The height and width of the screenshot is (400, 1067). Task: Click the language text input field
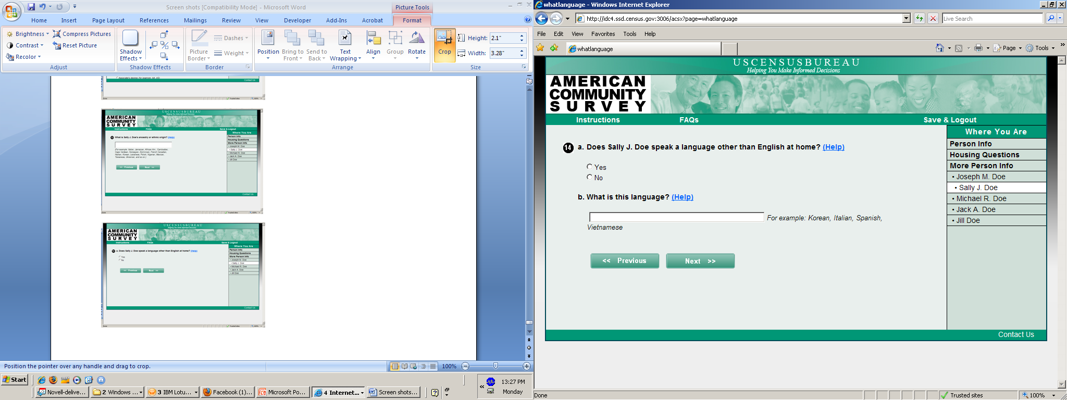(676, 217)
